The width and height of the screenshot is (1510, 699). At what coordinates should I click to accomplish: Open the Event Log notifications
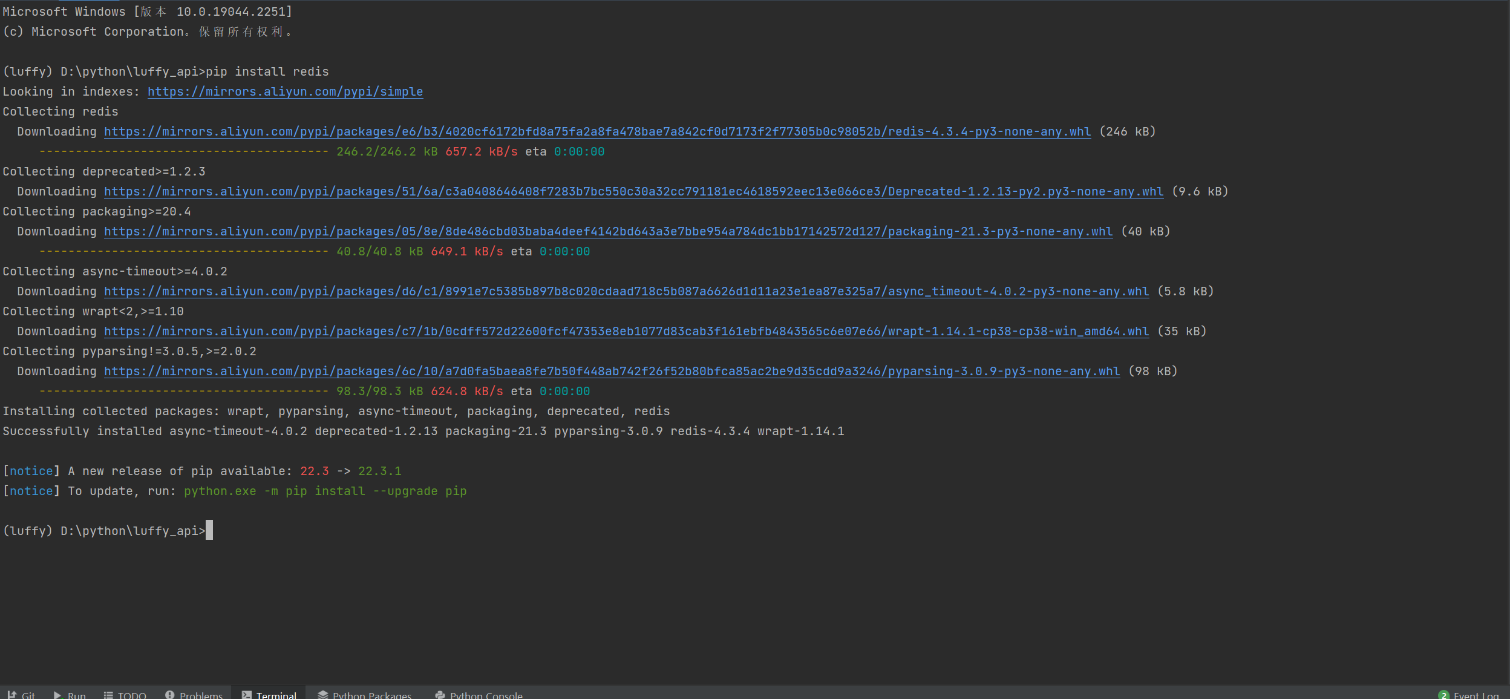pyautogui.click(x=1469, y=695)
